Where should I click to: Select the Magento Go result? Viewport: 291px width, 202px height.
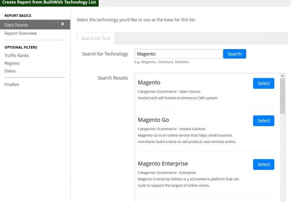(263, 121)
